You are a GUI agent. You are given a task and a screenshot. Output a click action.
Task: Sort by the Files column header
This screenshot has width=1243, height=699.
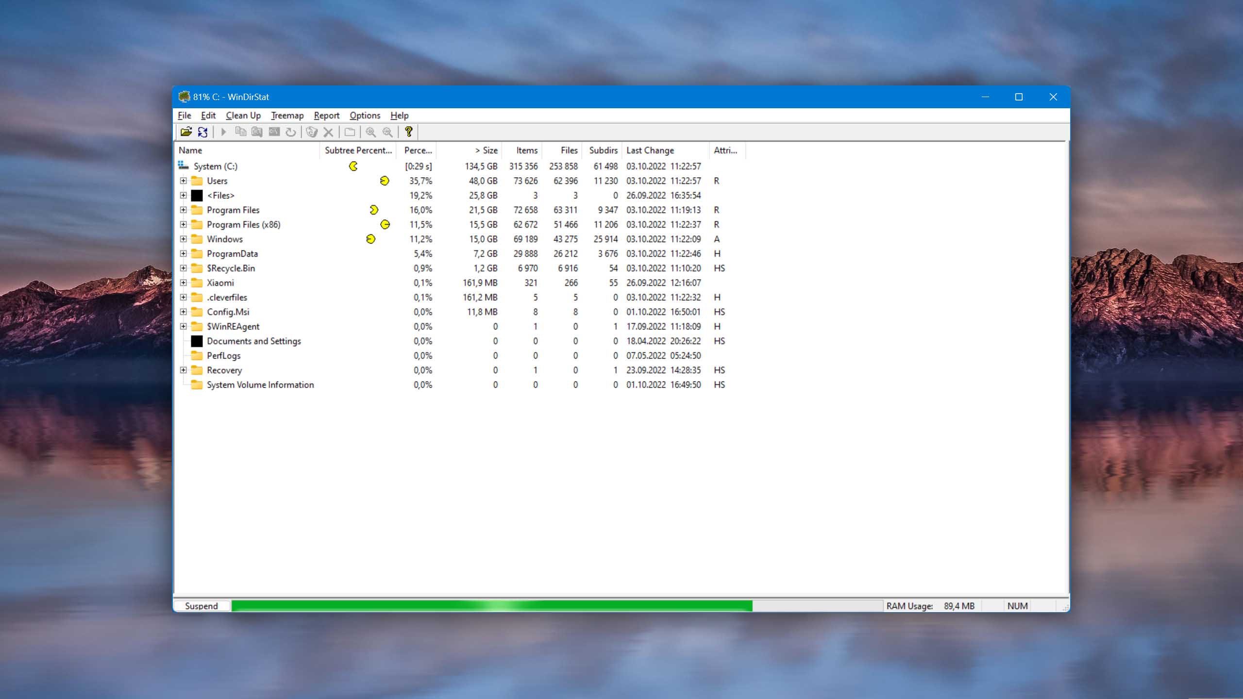(x=562, y=150)
